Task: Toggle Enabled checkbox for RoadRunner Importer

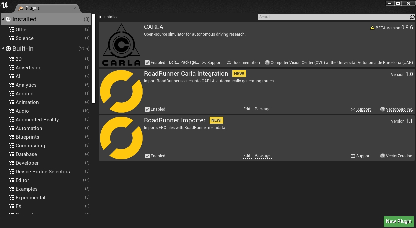Action: pos(147,156)
